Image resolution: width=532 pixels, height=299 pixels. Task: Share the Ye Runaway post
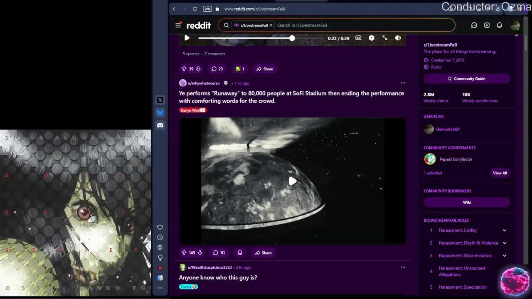(x=264, y=253)
